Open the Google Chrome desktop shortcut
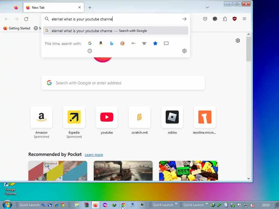The width and height of the screenshot is (279, 209). (x=11, y=189)
